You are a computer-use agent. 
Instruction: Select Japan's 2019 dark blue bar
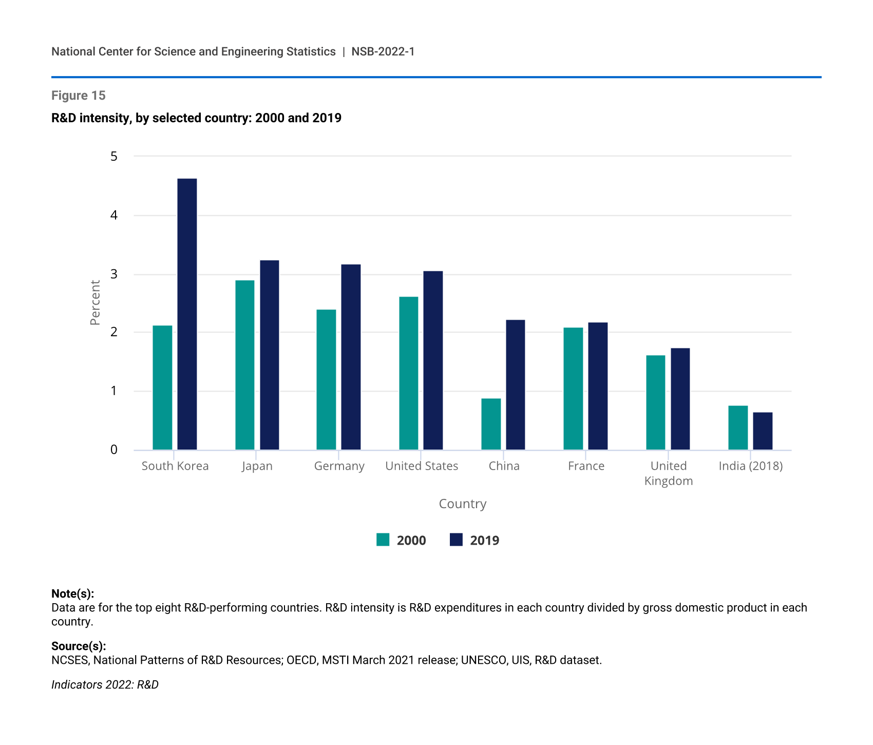tap(269, 355)
